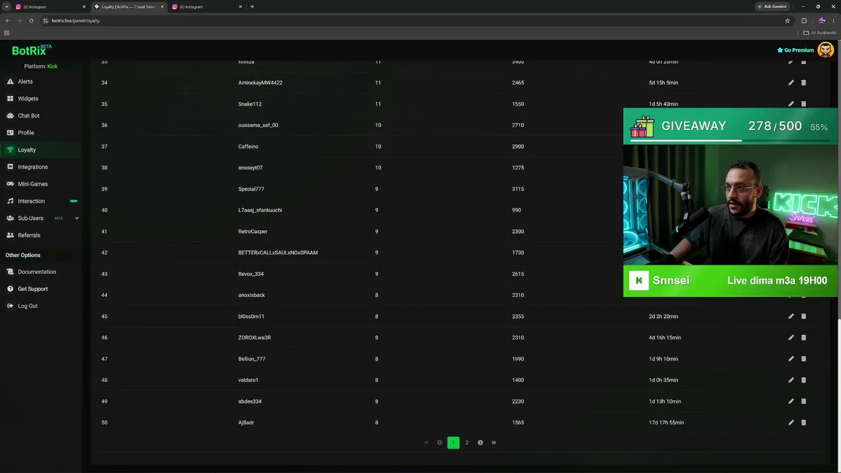The width and height of the screenshot is (841, 473).
Task: Open the user avatar menu
Action: point(826,50)
